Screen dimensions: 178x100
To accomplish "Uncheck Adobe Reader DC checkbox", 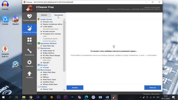I will (41, 51).
